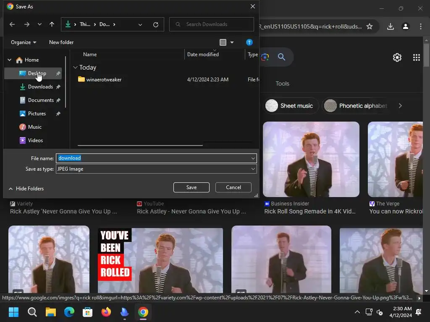Select Pictures in navigation pane
Screen dimensions: 430x322
tap(37, 114)
